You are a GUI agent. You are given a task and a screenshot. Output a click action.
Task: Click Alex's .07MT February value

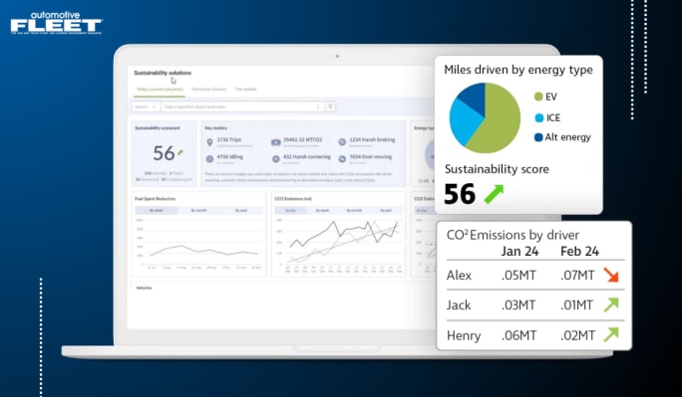coord(577,275)
